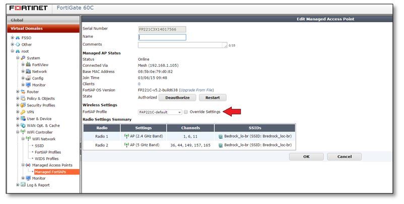Open WIDS Profiles in the tree
This screenshot has width=404, height=204.
(47, 159)
